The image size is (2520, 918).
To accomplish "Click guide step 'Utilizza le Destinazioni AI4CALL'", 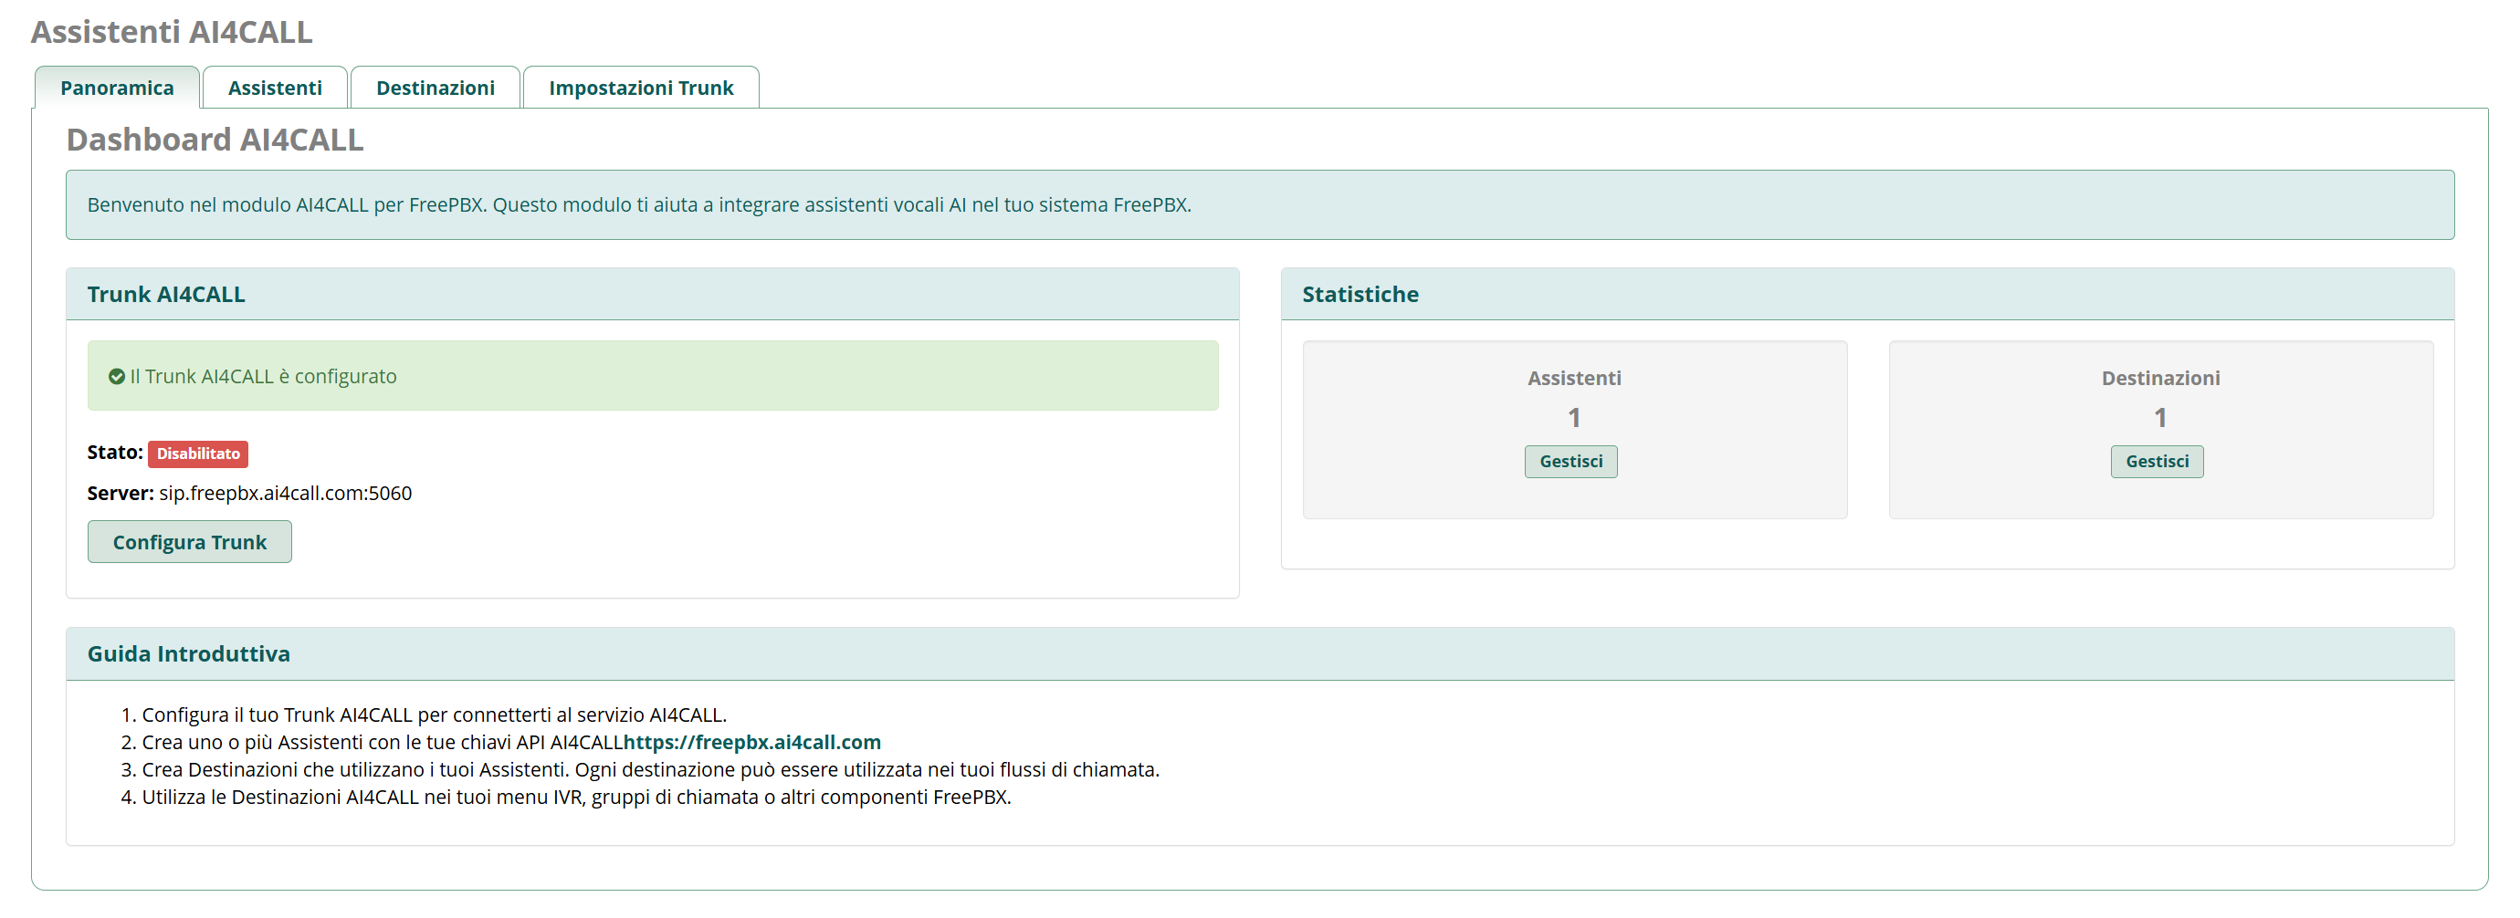I will click(576, 797).
